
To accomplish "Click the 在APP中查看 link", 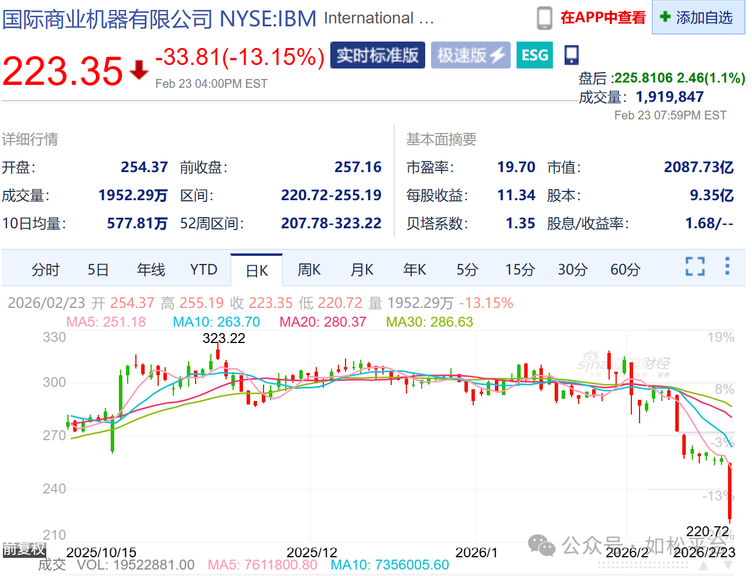I will [x=603, y=18].
